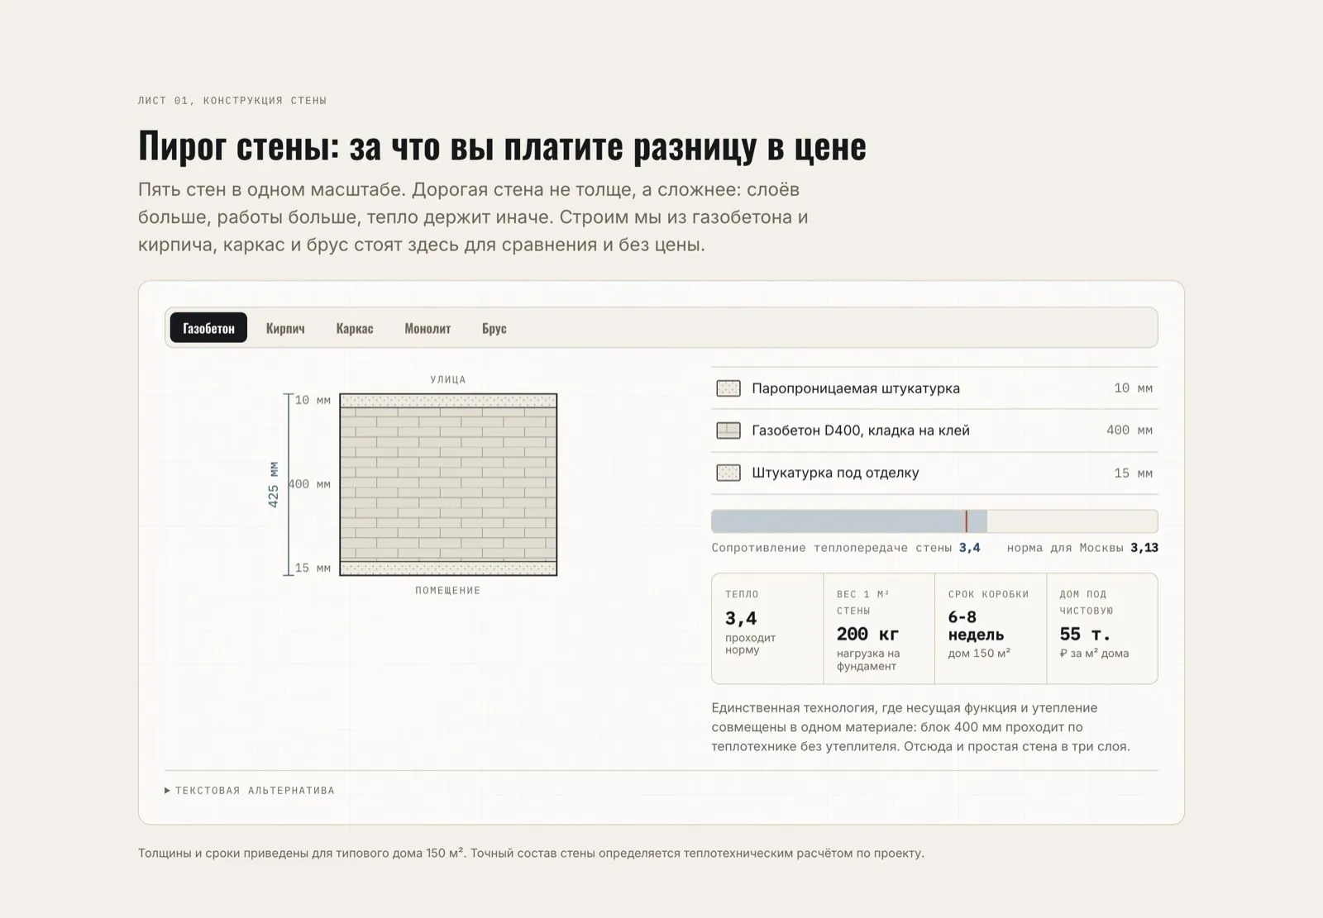Click the Пирог стены page heading
The width and height of the screenshot is (1323, 918).
coord(502,146)
